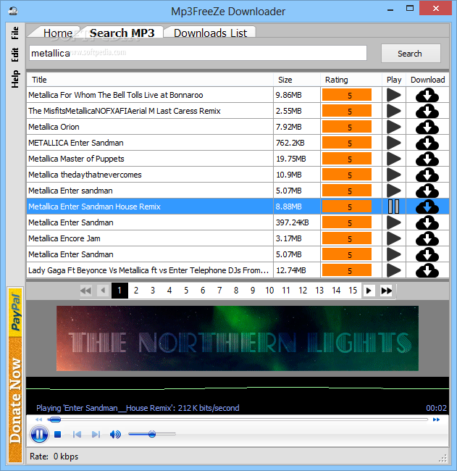Fast forward using seek bar right arrows
Viewport: 457px width, 471px height.
(436, 420)
